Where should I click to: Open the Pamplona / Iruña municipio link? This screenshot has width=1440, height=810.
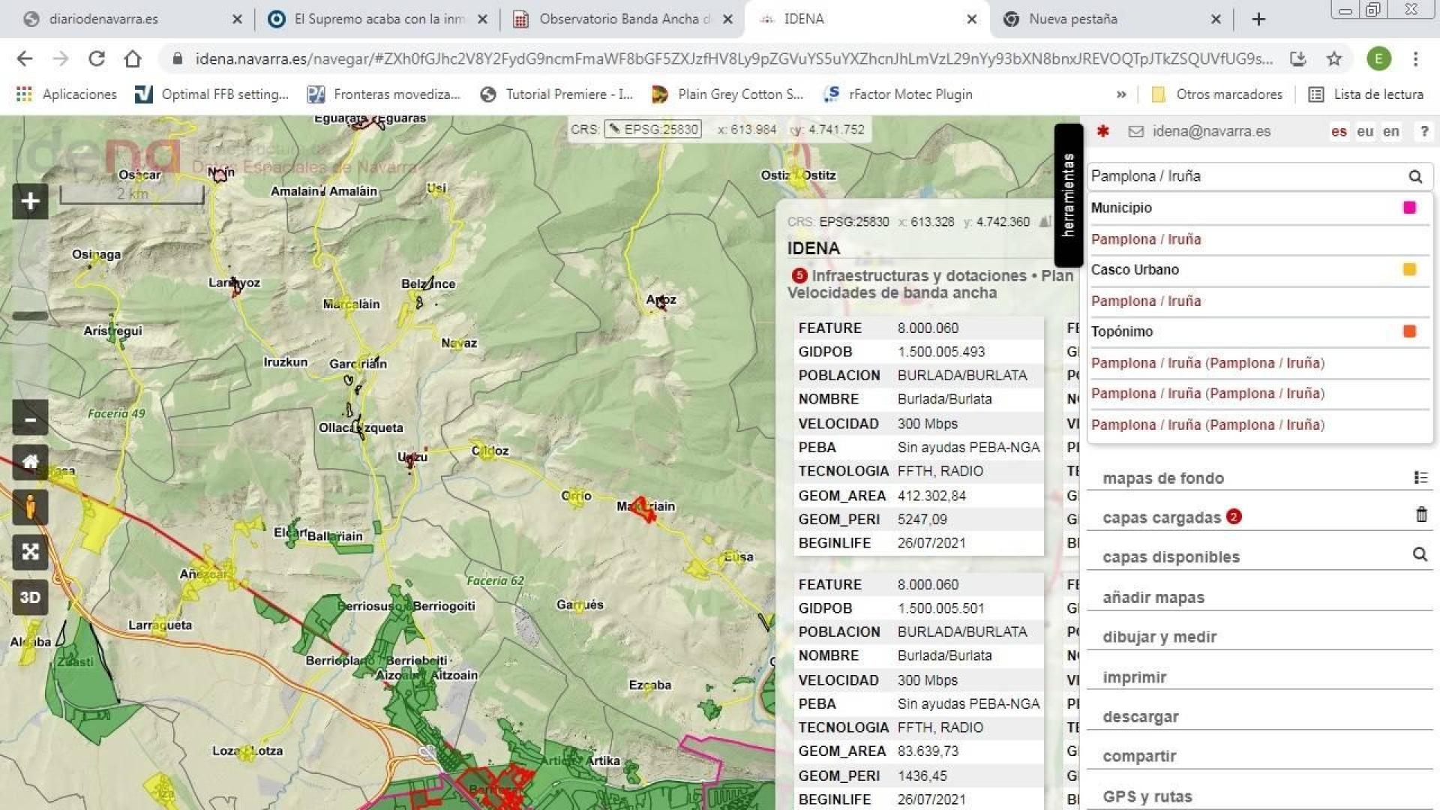[1145, 238]
